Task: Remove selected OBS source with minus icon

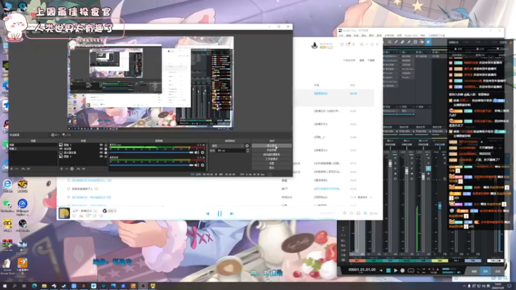Action: click(x=66, y=169)
